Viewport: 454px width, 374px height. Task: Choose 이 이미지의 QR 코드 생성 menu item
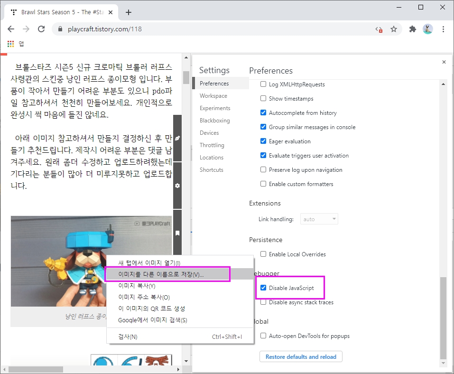(x=180, y=309)
